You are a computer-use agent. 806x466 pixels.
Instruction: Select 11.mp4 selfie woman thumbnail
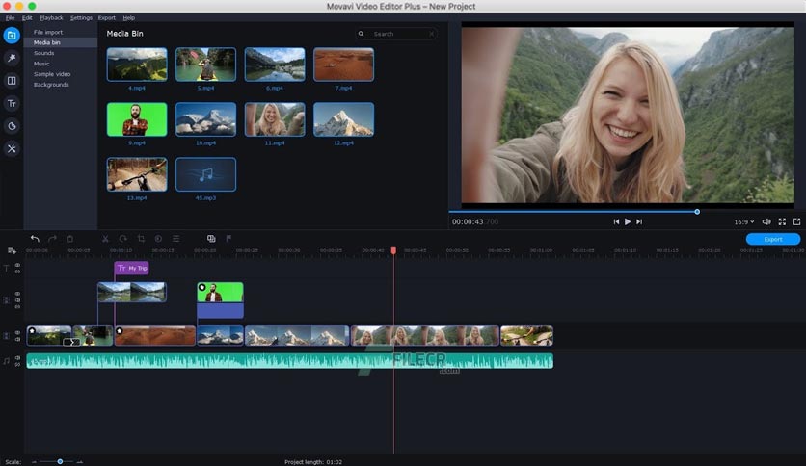pyautogui.click(x=275, y=119)
